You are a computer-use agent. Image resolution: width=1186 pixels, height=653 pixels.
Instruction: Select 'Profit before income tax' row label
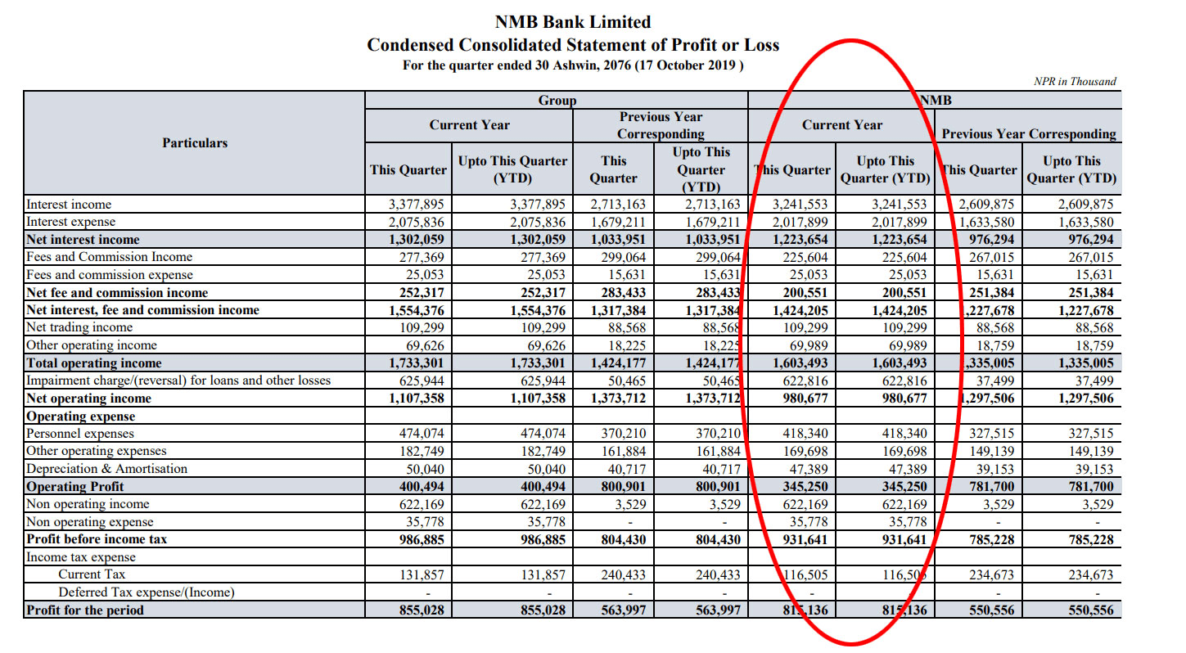97,539
